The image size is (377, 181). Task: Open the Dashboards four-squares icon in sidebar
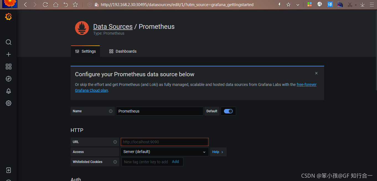[9, 67]
